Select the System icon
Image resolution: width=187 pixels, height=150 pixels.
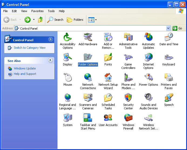point(67,118)
